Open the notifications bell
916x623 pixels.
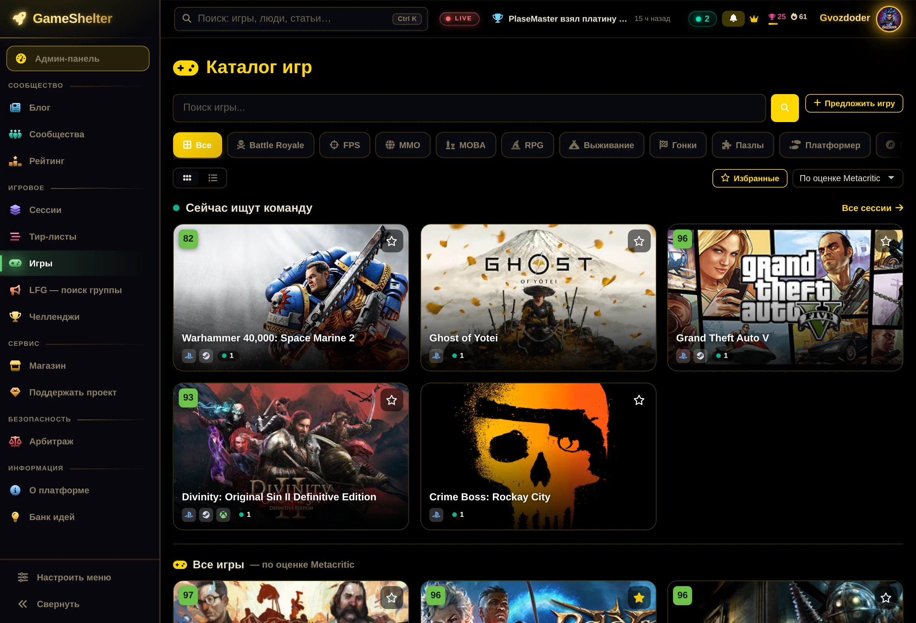pos(733,18)
